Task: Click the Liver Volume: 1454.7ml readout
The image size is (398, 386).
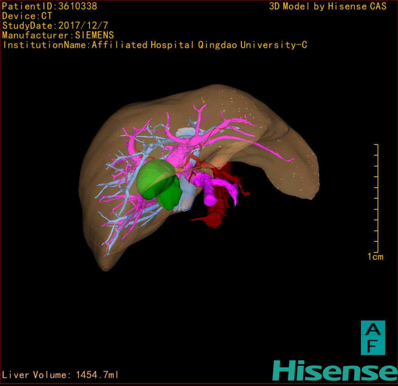Action: pyautogui.click(x=61, y=375)
